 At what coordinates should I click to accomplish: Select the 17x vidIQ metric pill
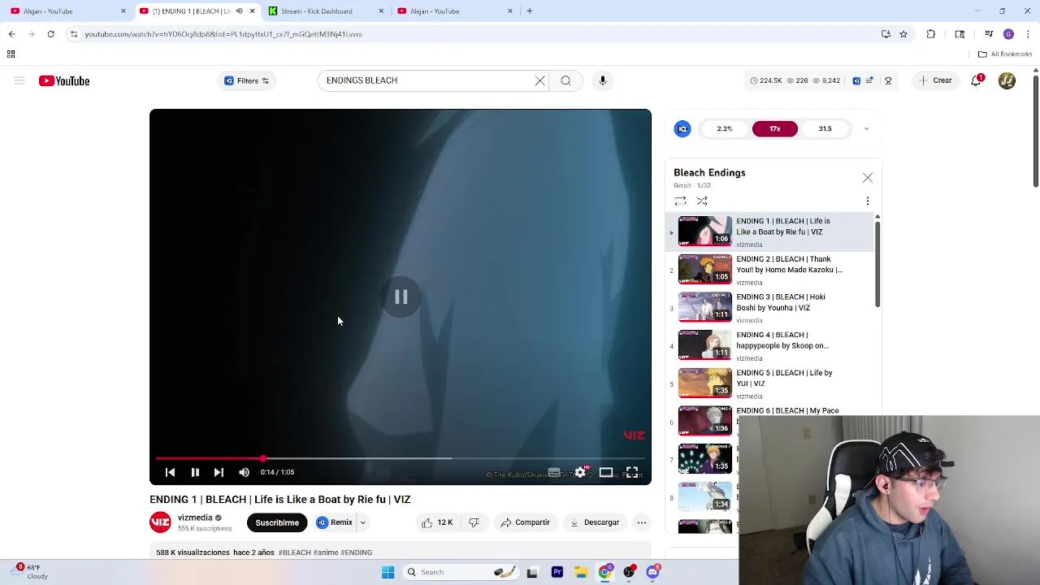click(x=775, y=128)
